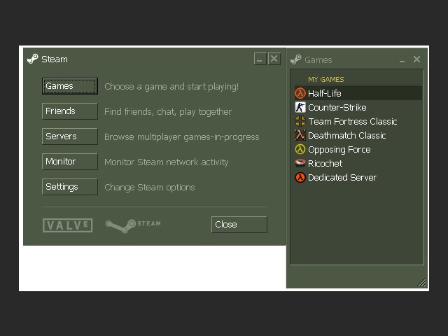Click the MY GAMES header
Image resolution: width=448 pixels, height=336 pixels.
pos(326,79)
